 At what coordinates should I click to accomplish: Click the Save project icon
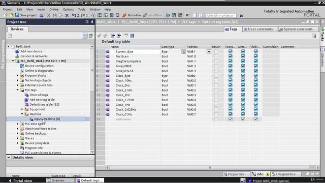[17, 15]
